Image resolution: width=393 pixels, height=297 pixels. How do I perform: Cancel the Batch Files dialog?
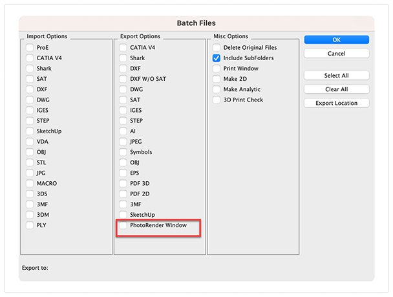[x=336, y=54]
